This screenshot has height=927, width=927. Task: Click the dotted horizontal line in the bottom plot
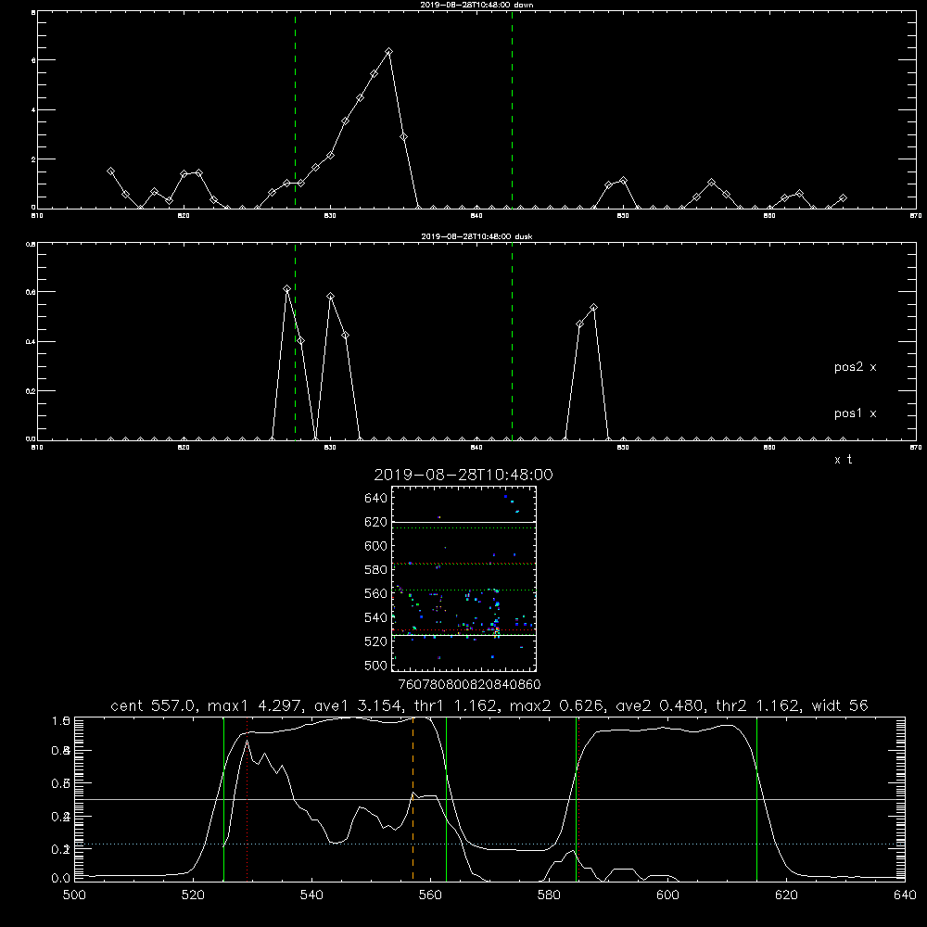point(489,844)
